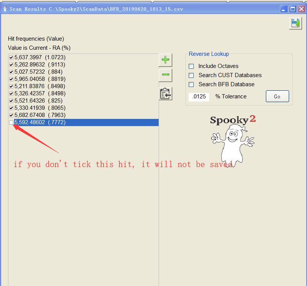The width and height of the screenshot is (307, 286).
Task: Select the 5,521.64326 (.825) frequency row
Action: point(38,101)
